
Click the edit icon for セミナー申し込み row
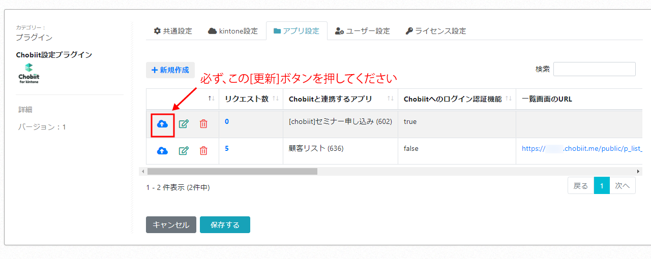click(184, 124)
